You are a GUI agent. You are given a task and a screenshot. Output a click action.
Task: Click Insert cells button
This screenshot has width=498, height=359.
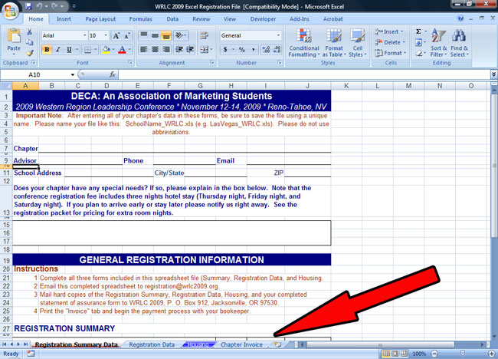tap(389, 31)
